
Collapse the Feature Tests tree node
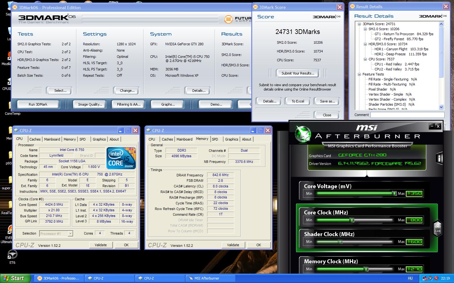point(359,74)
